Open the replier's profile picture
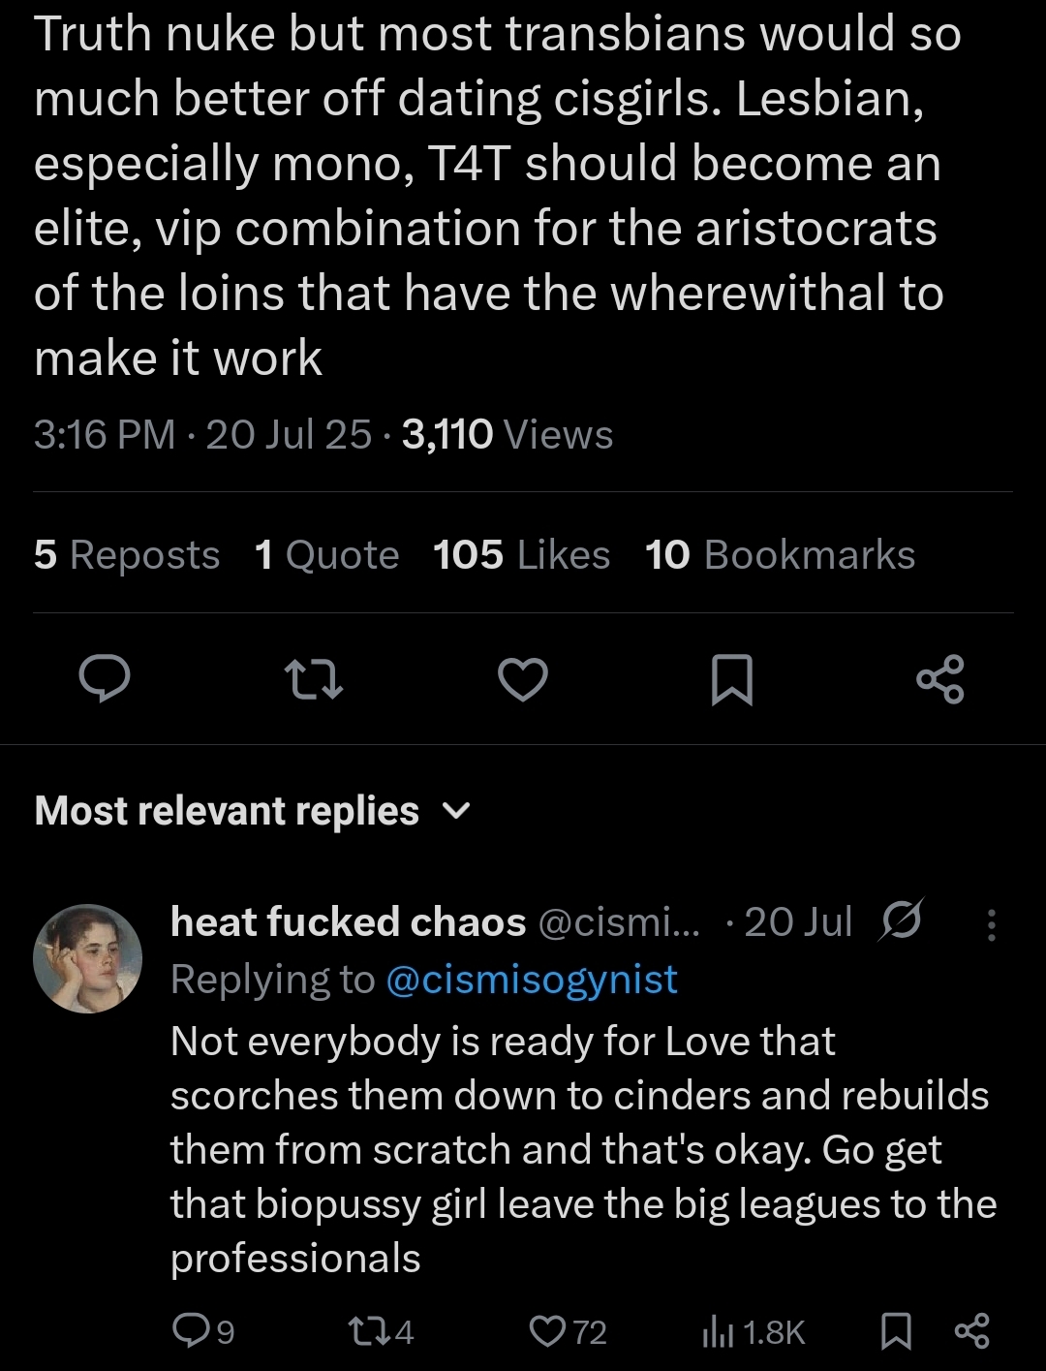1046x1371 pixels. [88, 958]
